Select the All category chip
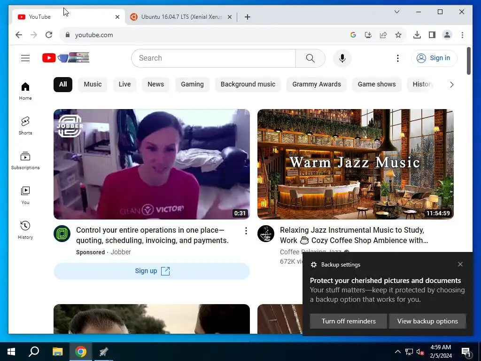This screenshot has height=361, width=481. [x=63, y=85]
